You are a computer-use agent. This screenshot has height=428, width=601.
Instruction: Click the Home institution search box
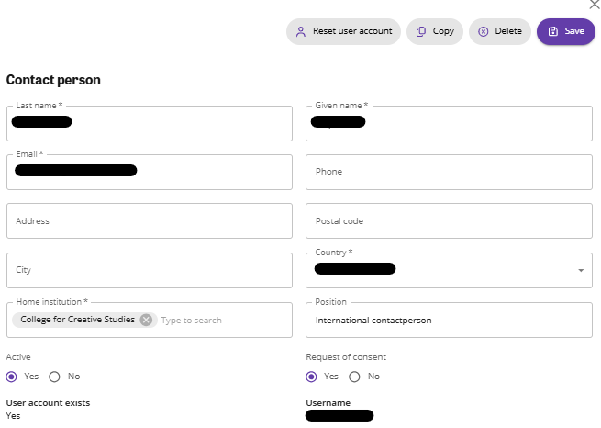coord(220,321)
